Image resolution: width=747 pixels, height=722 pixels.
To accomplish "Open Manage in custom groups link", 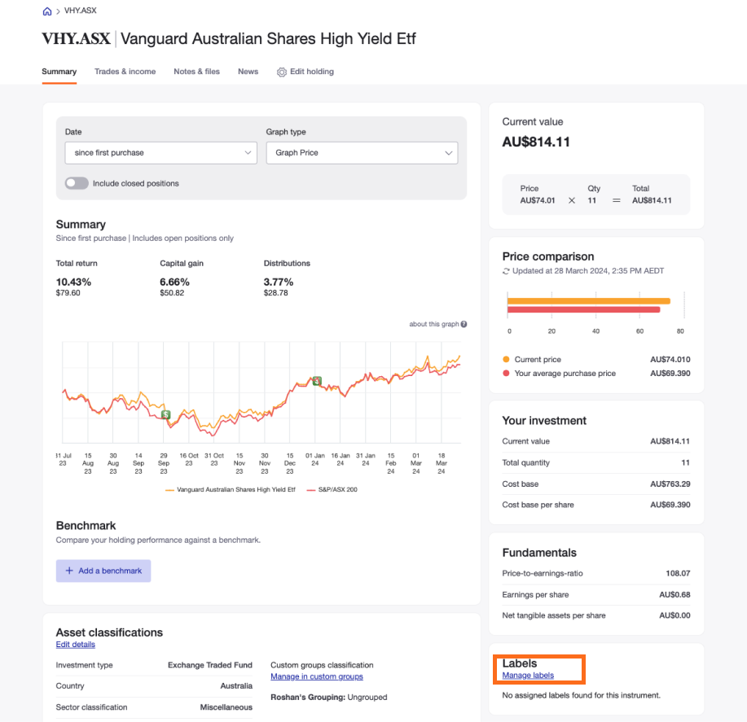I will [317, 676].
